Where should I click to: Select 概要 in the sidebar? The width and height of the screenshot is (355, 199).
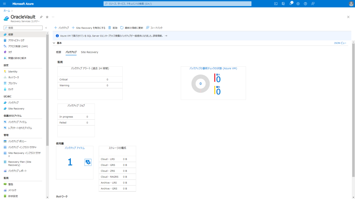pyautogui.click(x=23, y=34)
